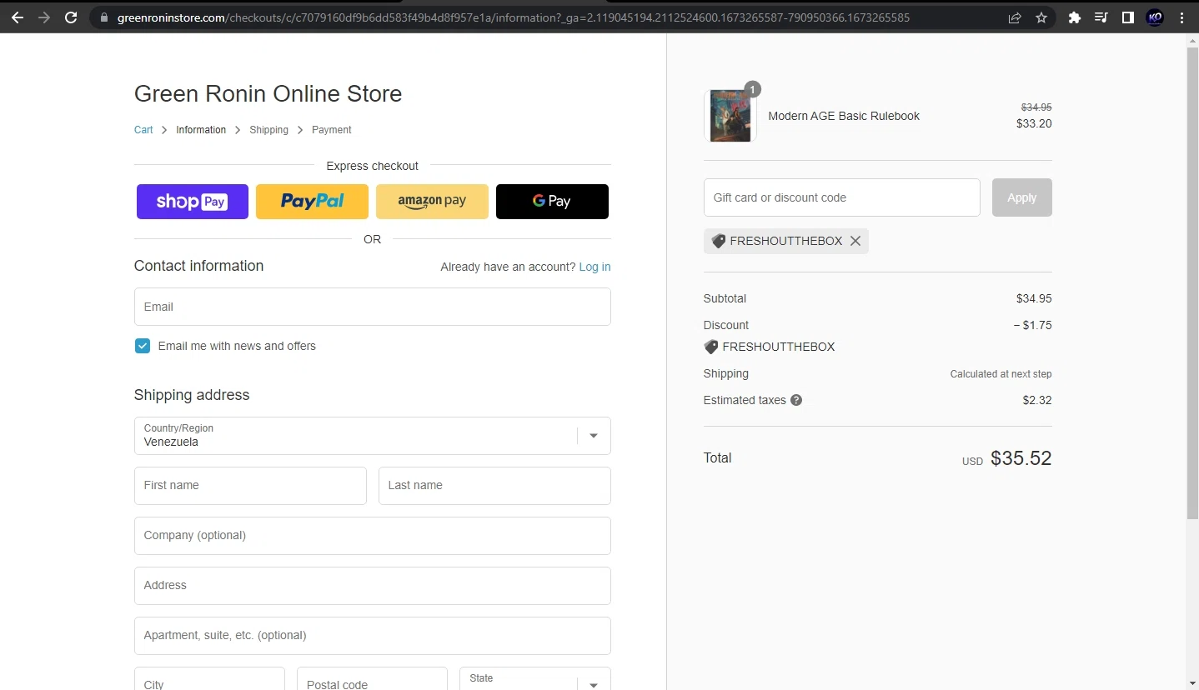Click the Email input field
1199x690 pixels.
pos(373,307)
